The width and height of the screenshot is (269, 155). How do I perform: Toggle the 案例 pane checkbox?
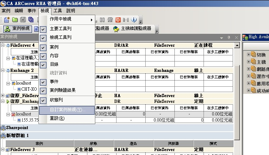click(x=43, y=47)
